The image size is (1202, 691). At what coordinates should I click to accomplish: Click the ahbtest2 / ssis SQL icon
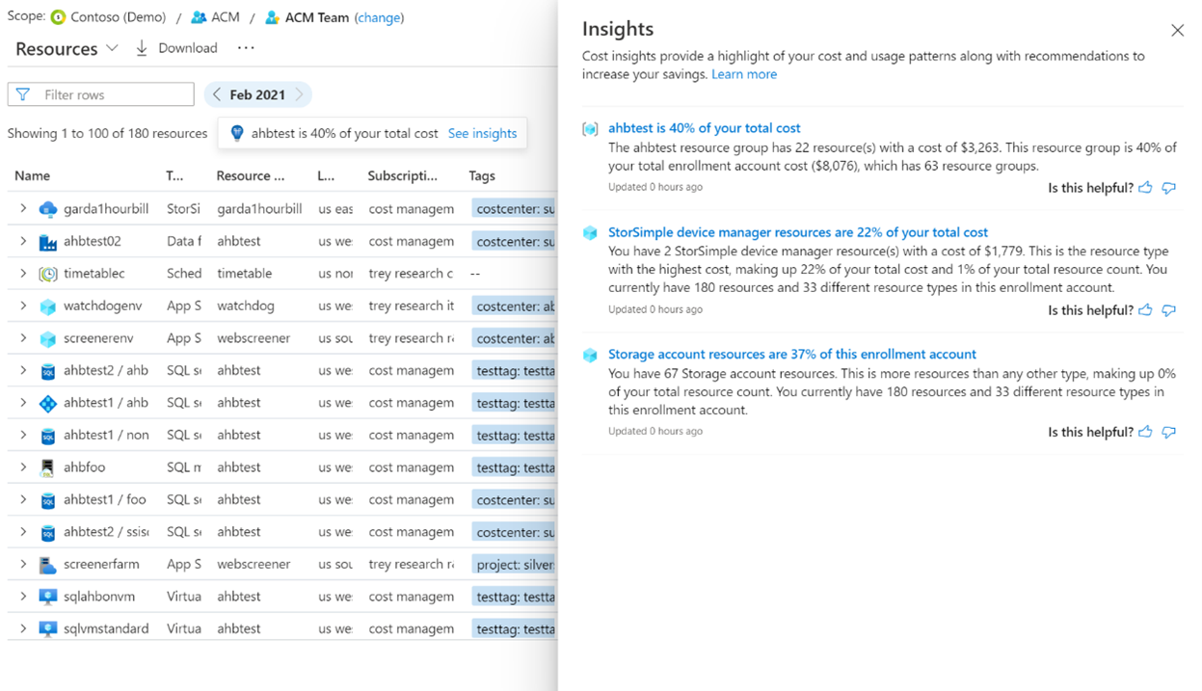point(48,532)
